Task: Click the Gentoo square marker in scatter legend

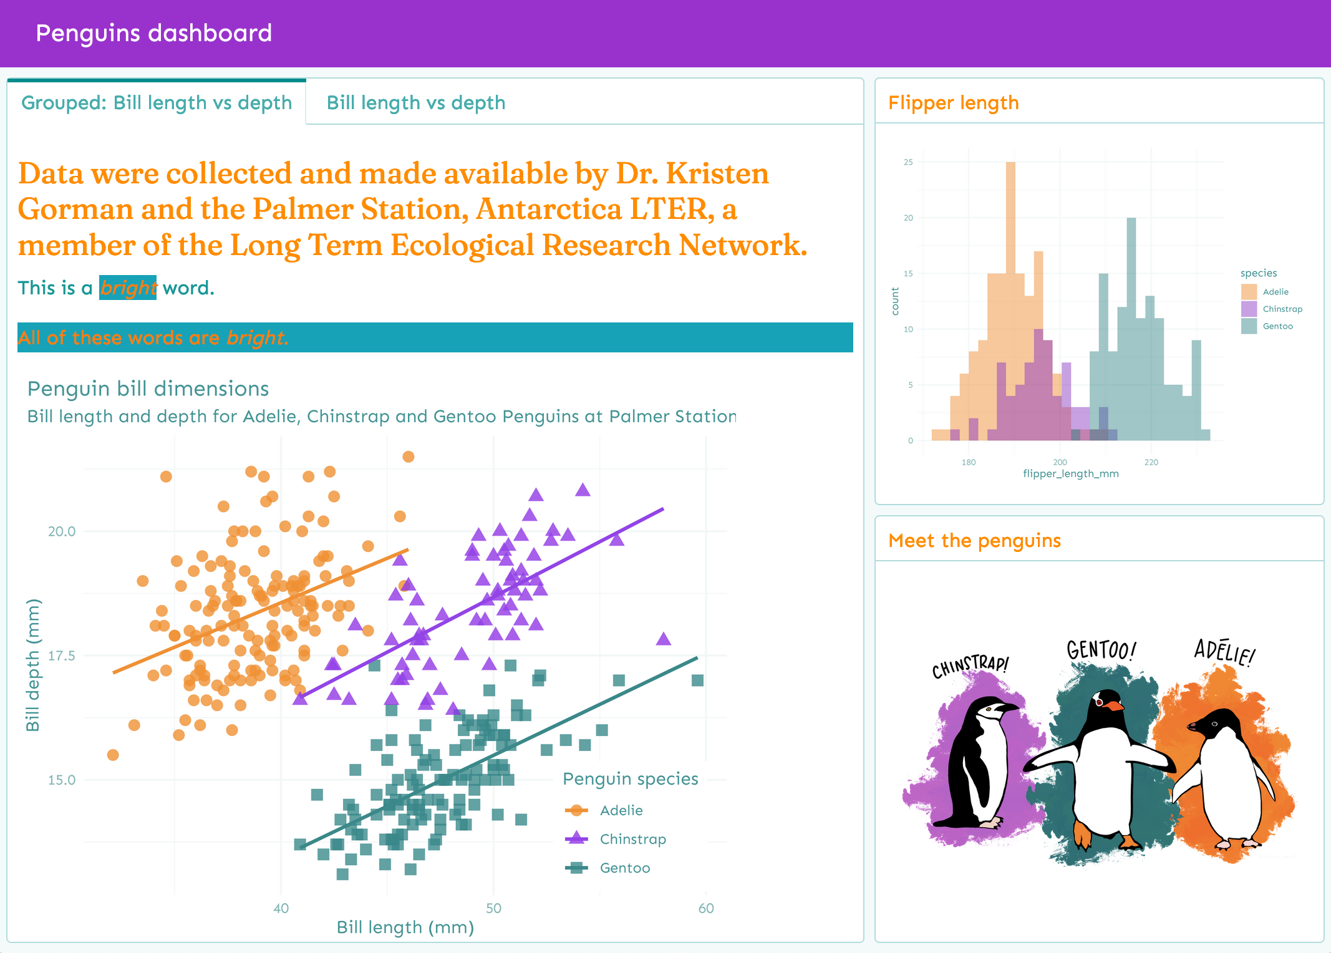Action: pos(576,868)
